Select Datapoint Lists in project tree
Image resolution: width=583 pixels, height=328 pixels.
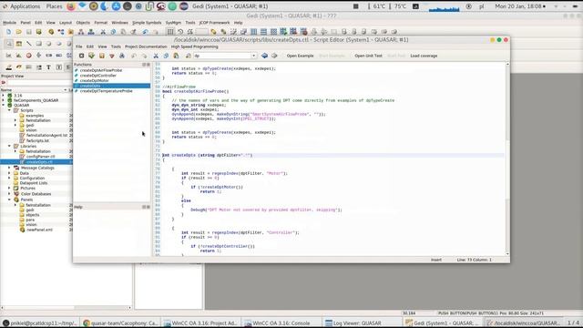[34, 183]
